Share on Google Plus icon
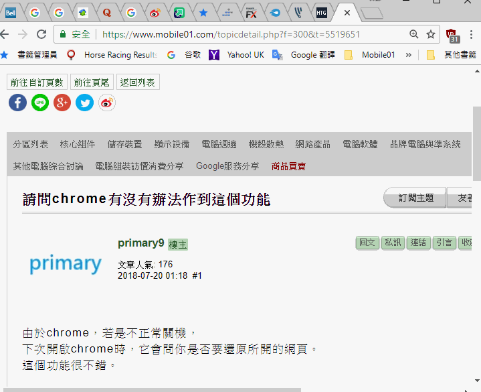Viewport: 481px width, 392px height. [x=62, y=103]
